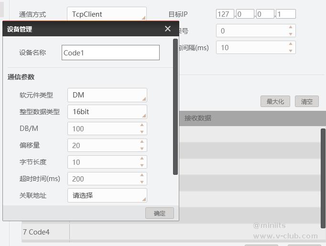
Task: Click the last octet field of 目标IP
Action: pyautogui.click(x=285, y=14)
